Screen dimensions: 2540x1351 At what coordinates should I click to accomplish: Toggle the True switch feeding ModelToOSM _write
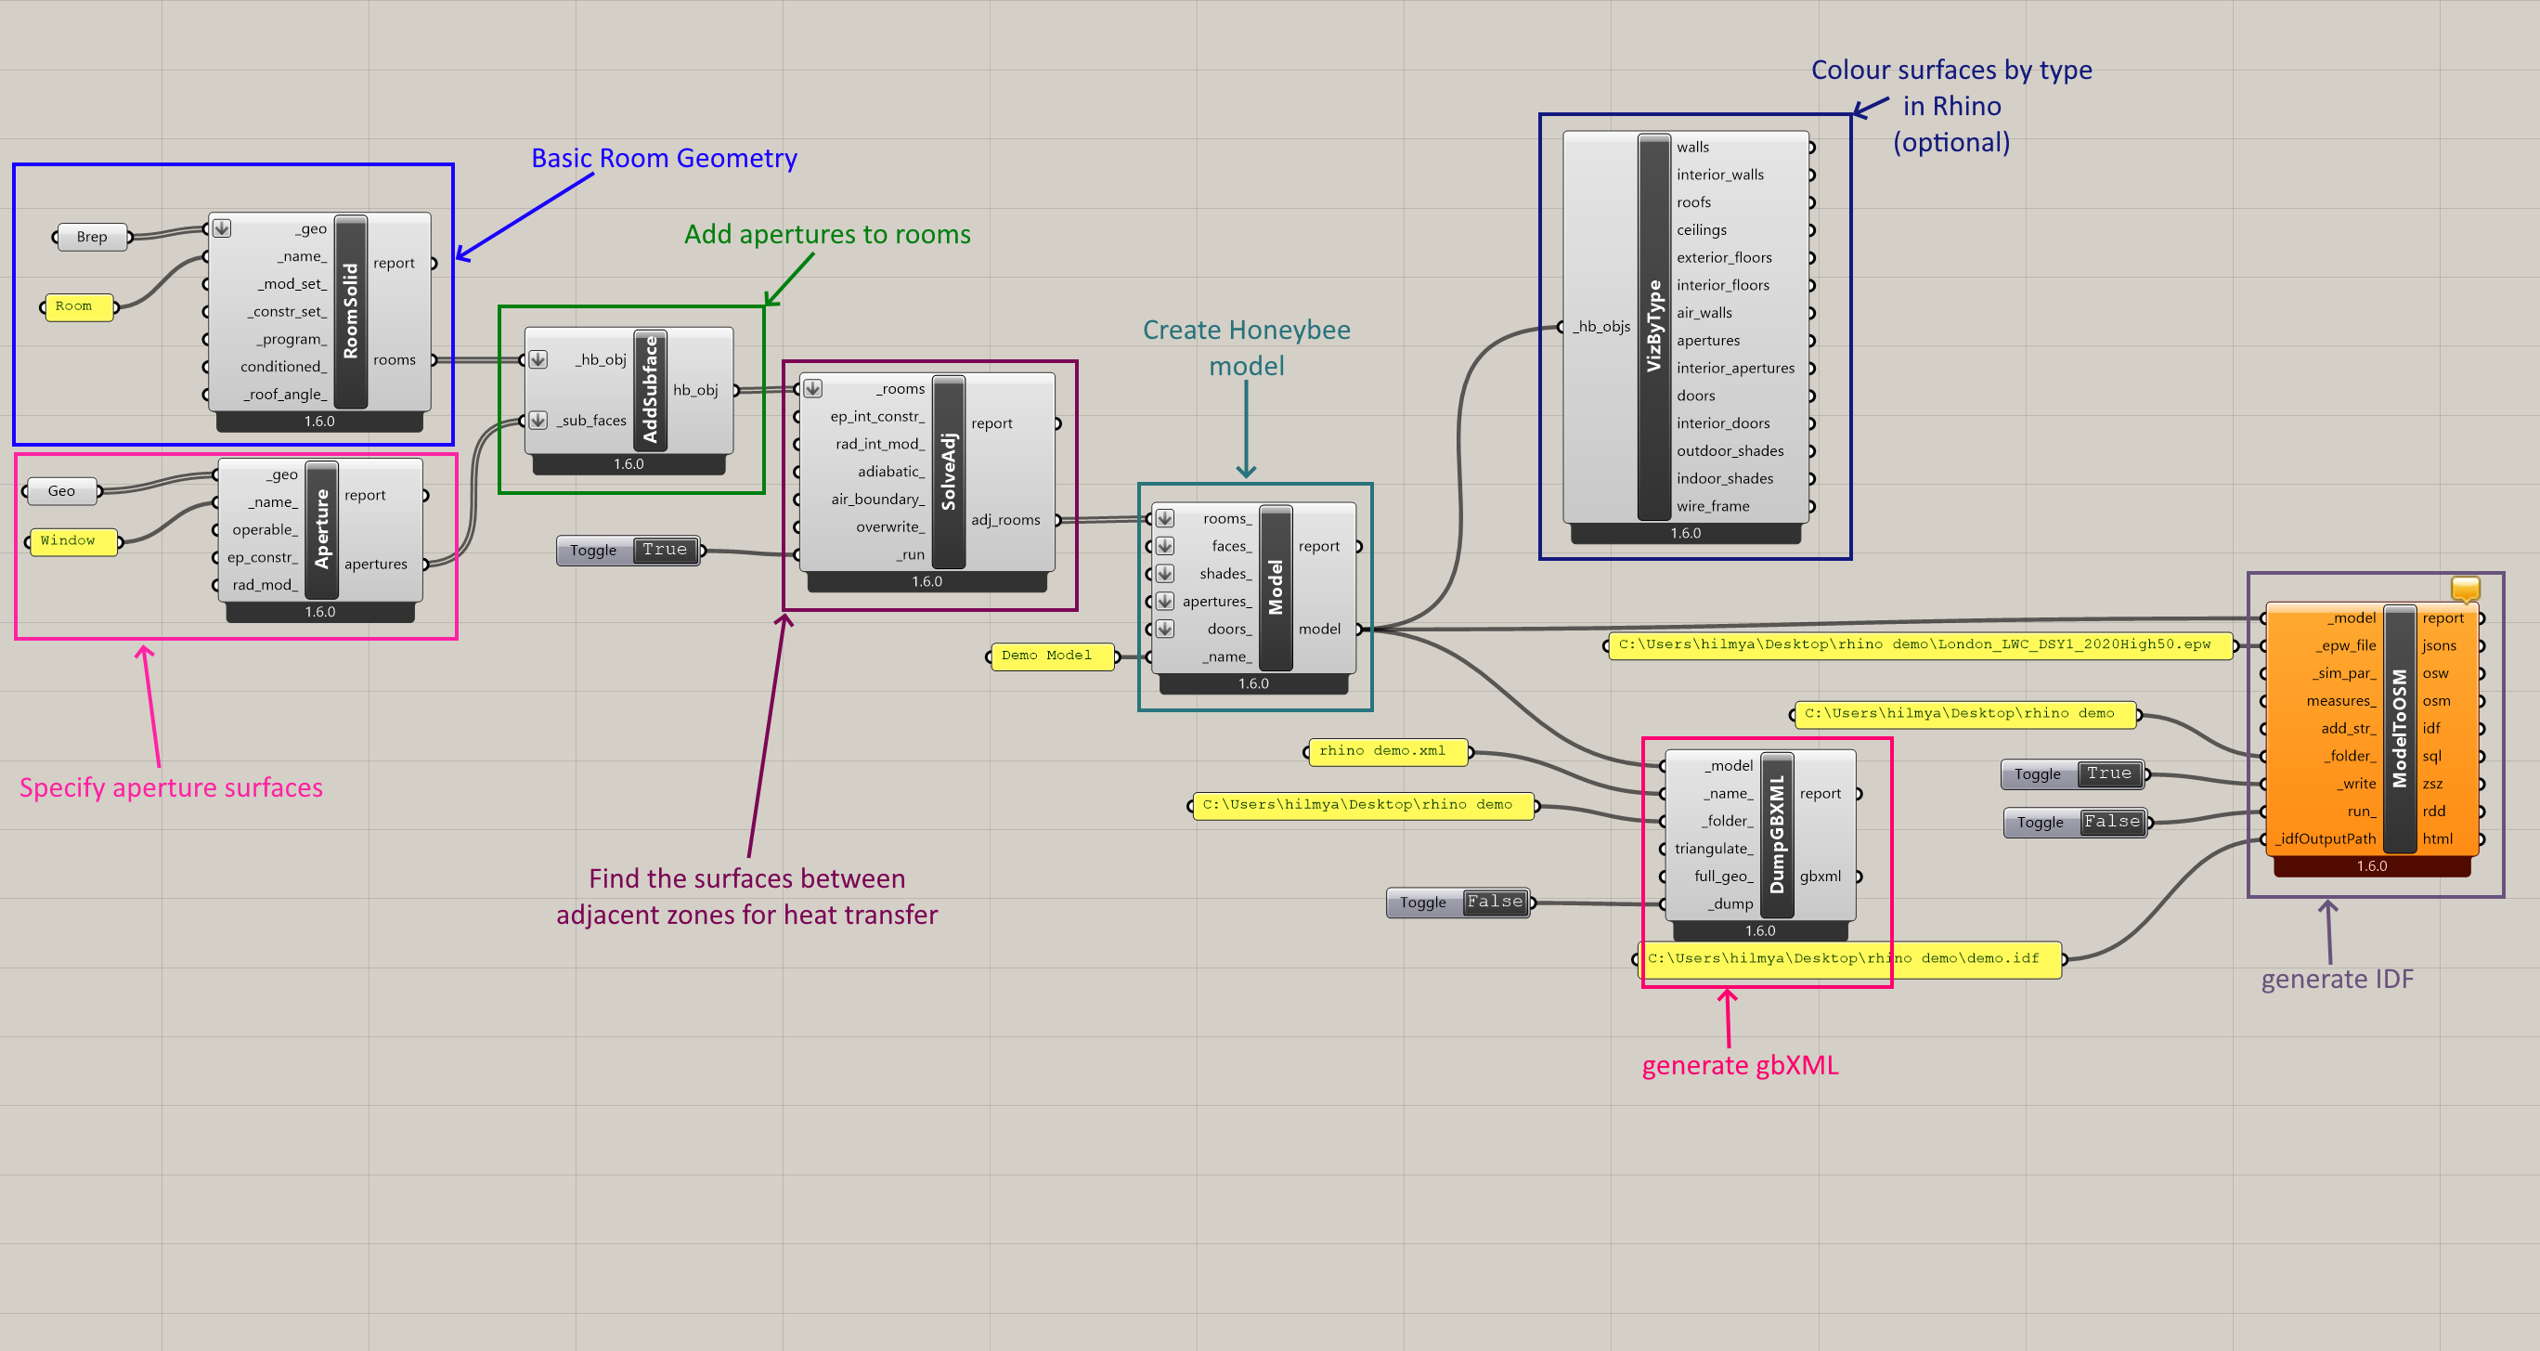2109,773
